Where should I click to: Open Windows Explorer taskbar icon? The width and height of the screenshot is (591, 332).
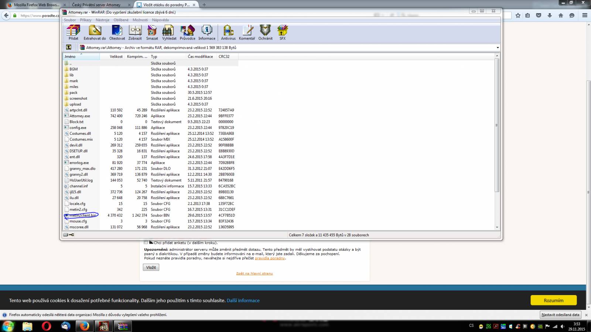27,326
